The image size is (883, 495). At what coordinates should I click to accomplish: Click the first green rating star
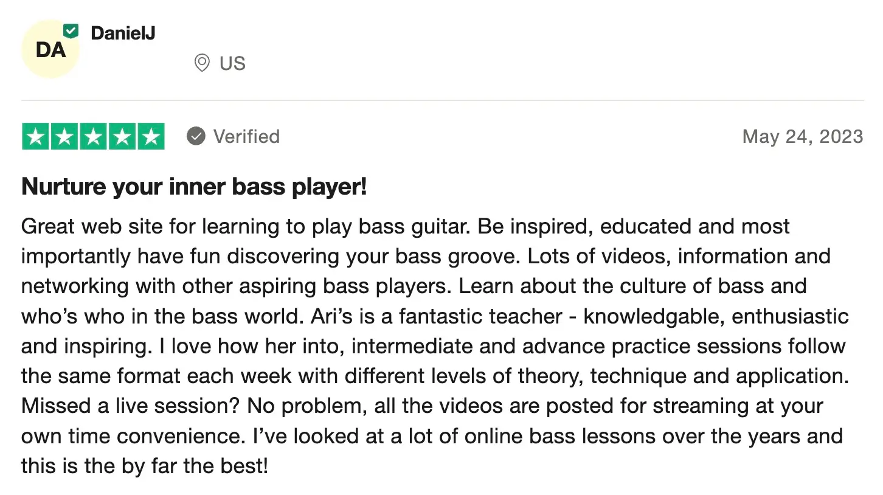click(36, 136)
